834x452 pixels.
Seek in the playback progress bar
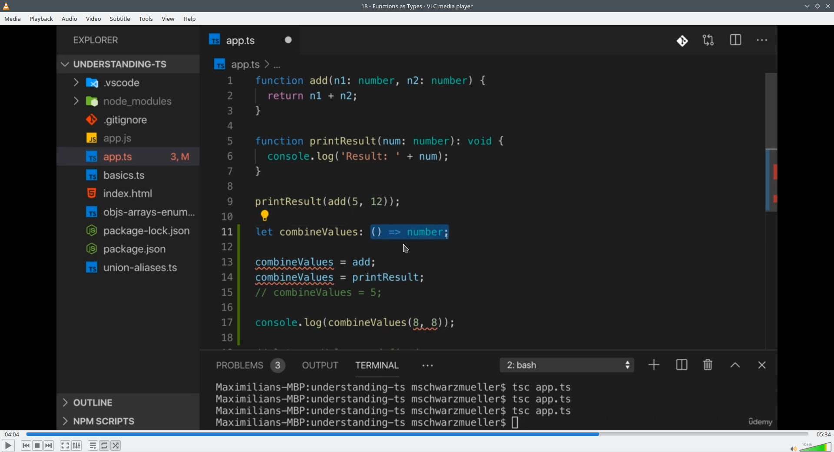(417, 434)
